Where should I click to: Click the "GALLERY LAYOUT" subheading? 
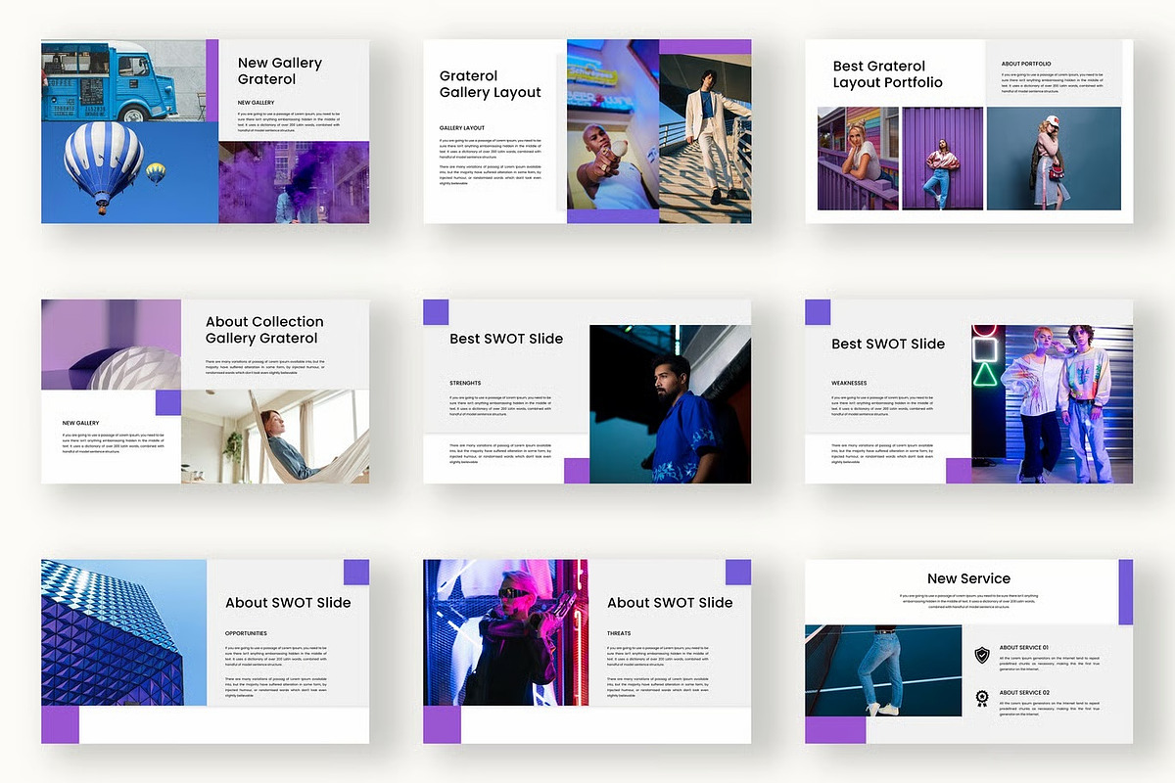pyautogui.click(x=462, y=128)
